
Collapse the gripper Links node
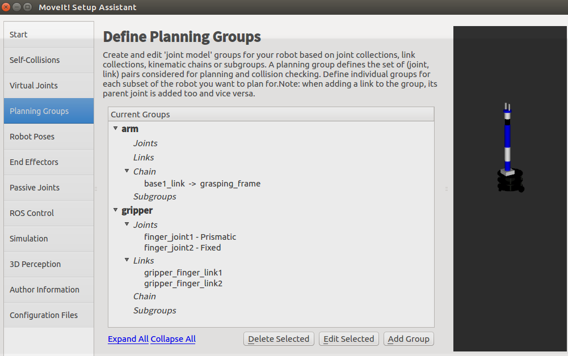[127, 260]
